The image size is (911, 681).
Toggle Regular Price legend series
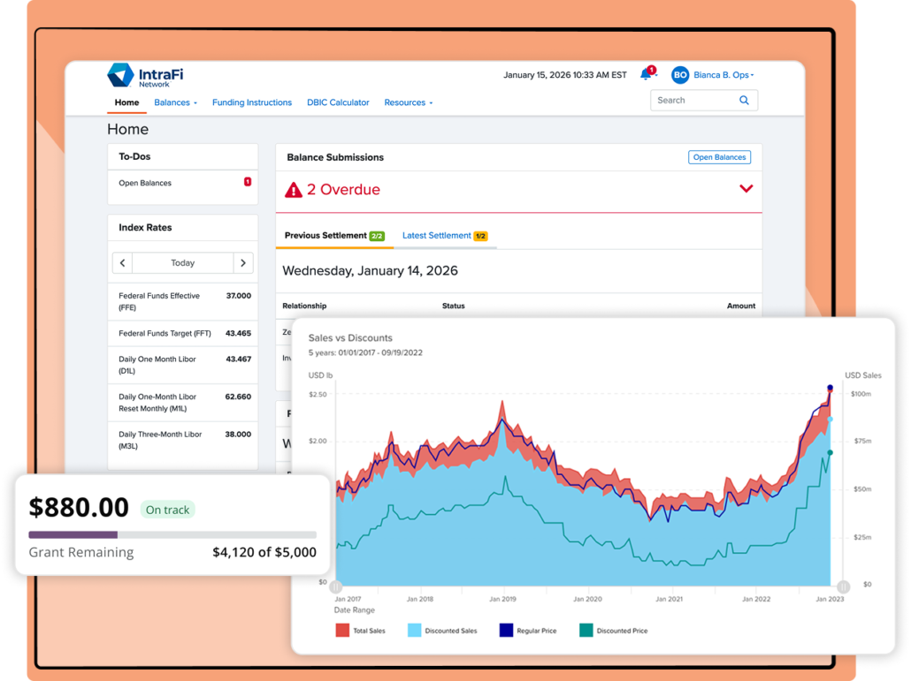click(527, 631)
